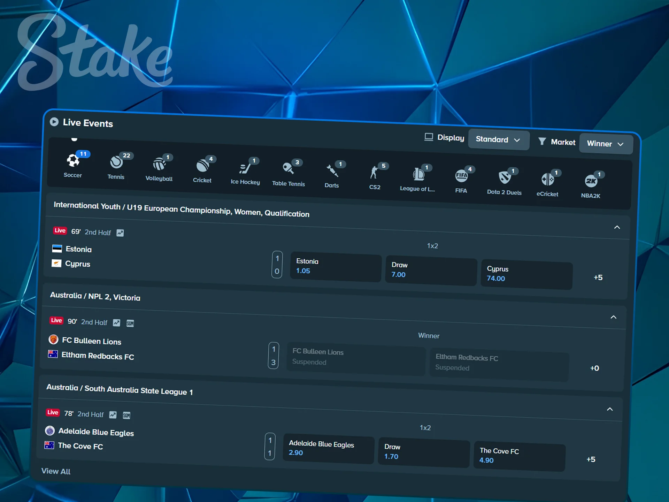The height and width of the screenshot is (502, 669).
Task: Open the South Australia State League 1 heading
Action: point(120,390)
